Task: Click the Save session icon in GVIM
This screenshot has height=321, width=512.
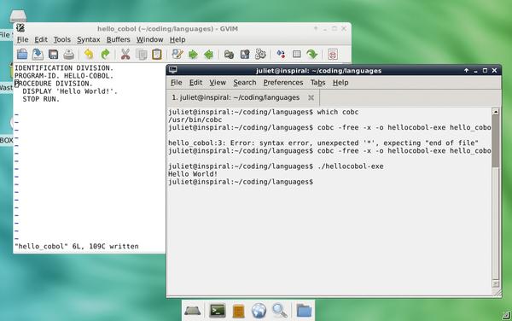Action: pos(245,54)
